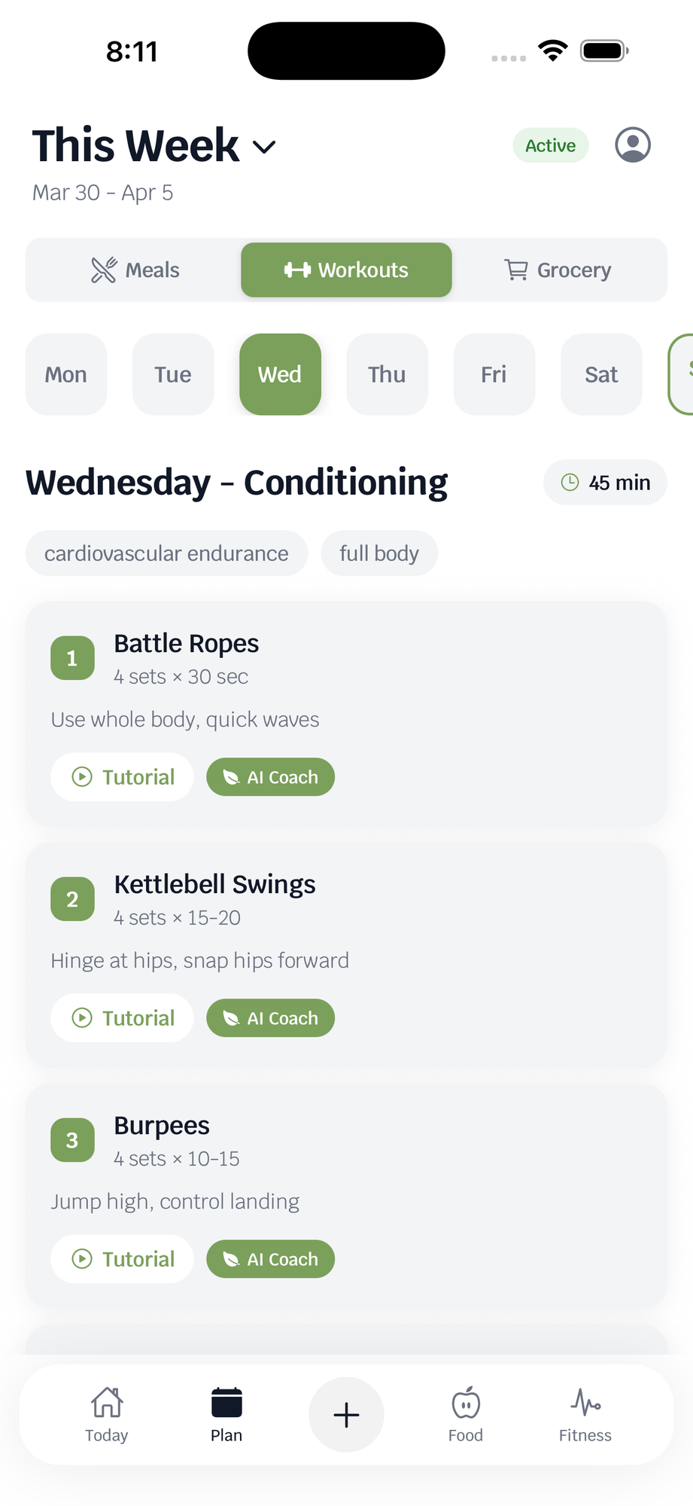Image resolution: width=693 pixels, height=1506 pixels.
Task: Open the Tutorial for Battle Ropes
Action: click(122, 776)
